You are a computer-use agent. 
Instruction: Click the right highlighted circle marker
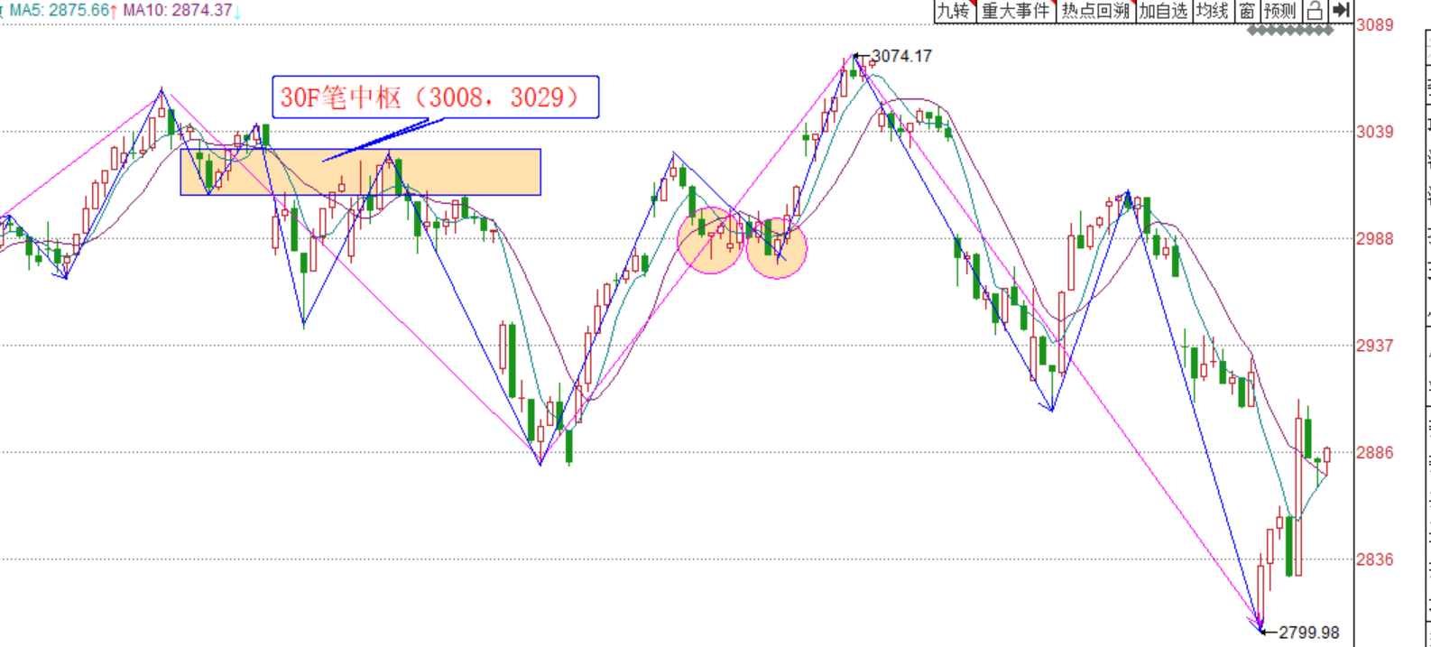click(776, 247)
